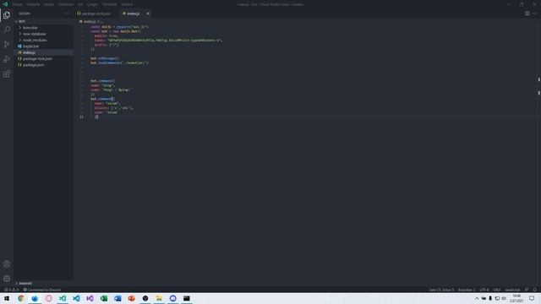Open the File menu
The image size is (541, 304).
coord(17,4)
